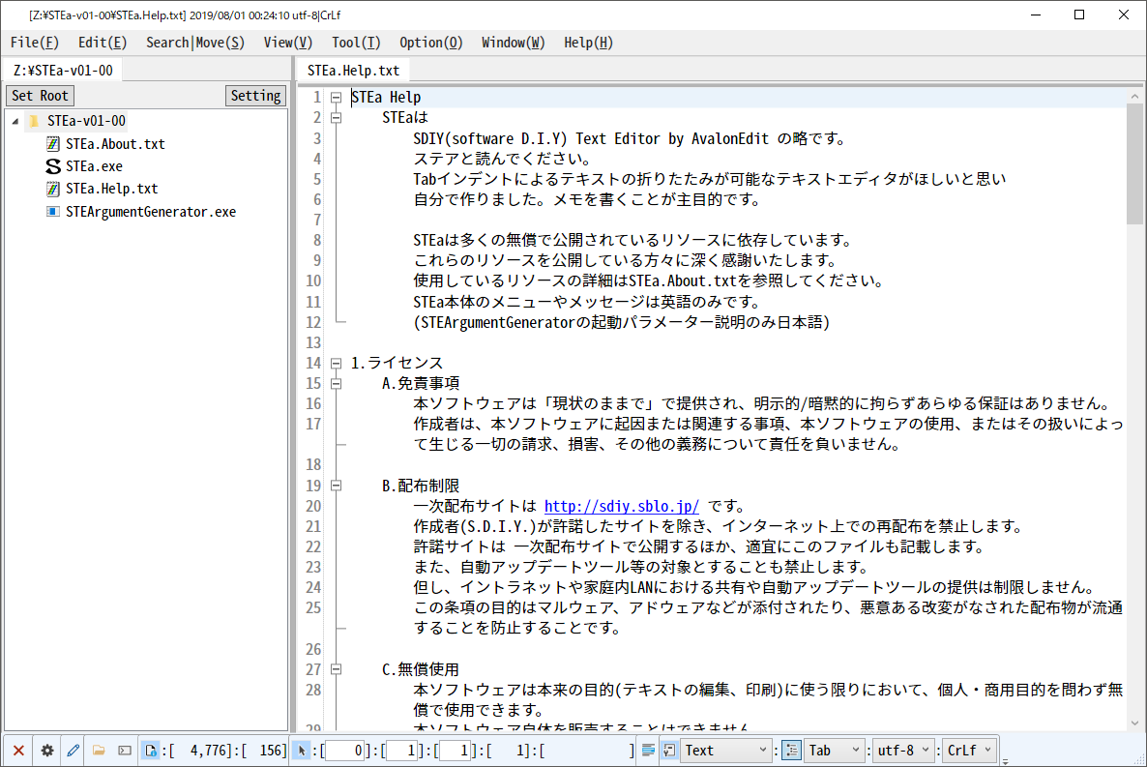Click the first status bar field showing 1
This screenshot has height=767, width=1147.
(401, 751)
